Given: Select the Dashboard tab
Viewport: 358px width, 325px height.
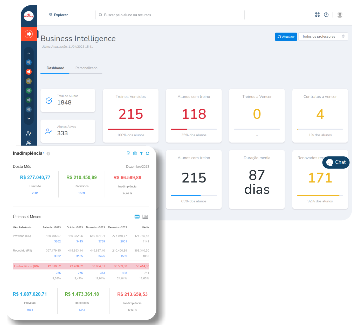Looking at the screenshot, I should (55, 68).
